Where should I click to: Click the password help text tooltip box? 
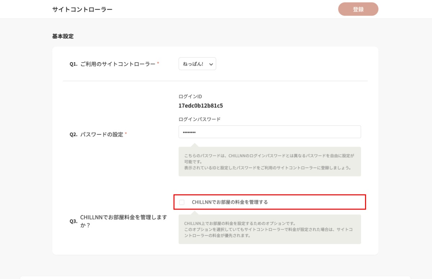pyautogui.click(x=269, y=161)
